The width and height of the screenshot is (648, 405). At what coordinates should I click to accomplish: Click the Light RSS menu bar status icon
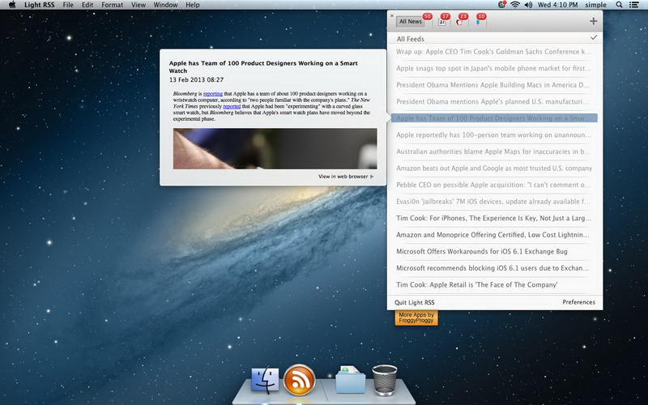pyautogui.click(x=502, y=5)
